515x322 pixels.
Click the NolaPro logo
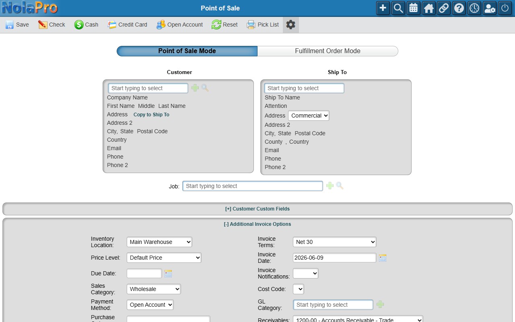click(29, 8)
